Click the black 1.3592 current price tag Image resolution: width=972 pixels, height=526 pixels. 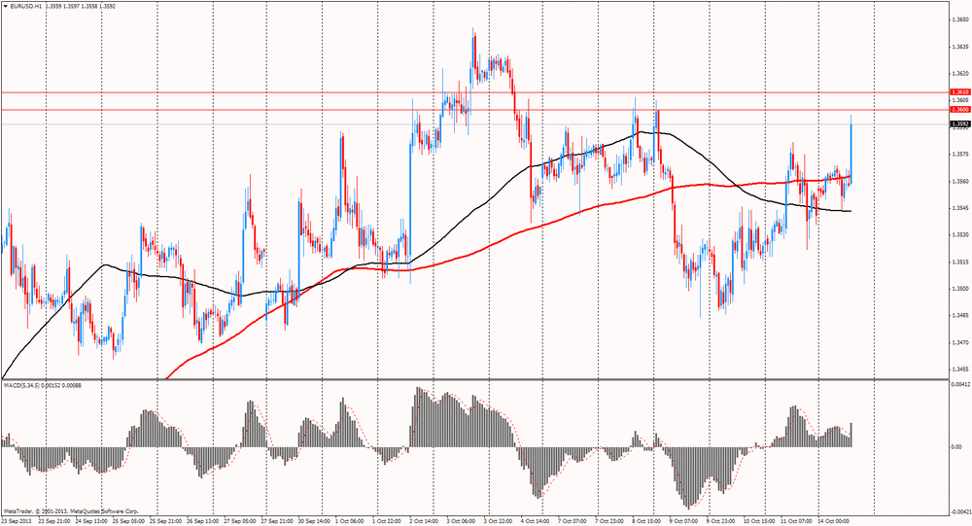959,123
